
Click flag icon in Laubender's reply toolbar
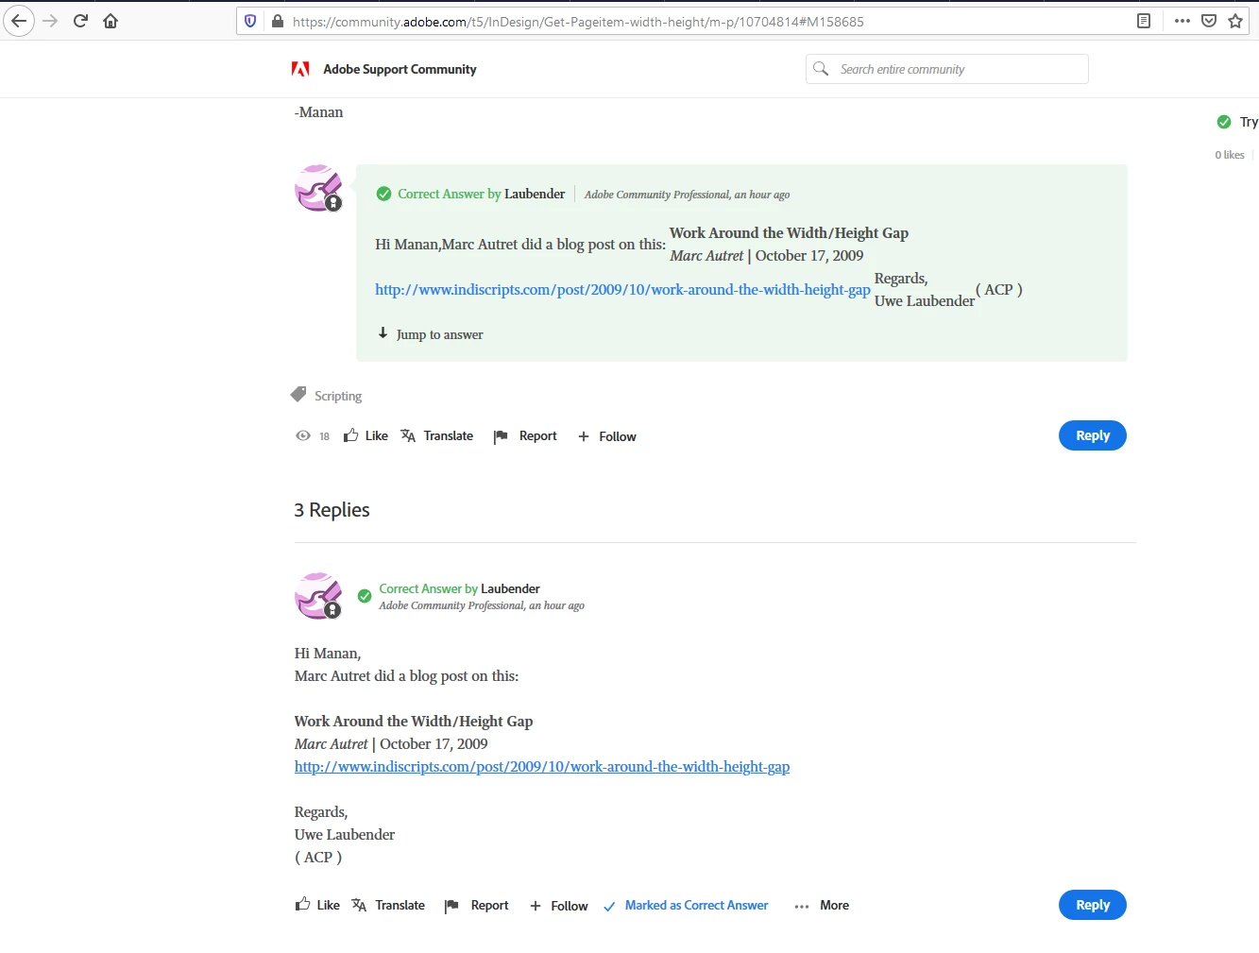pyautogui.click(x=451, y=906)
